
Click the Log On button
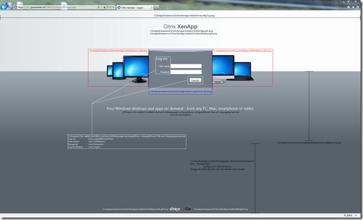click(x=195, y=81)
